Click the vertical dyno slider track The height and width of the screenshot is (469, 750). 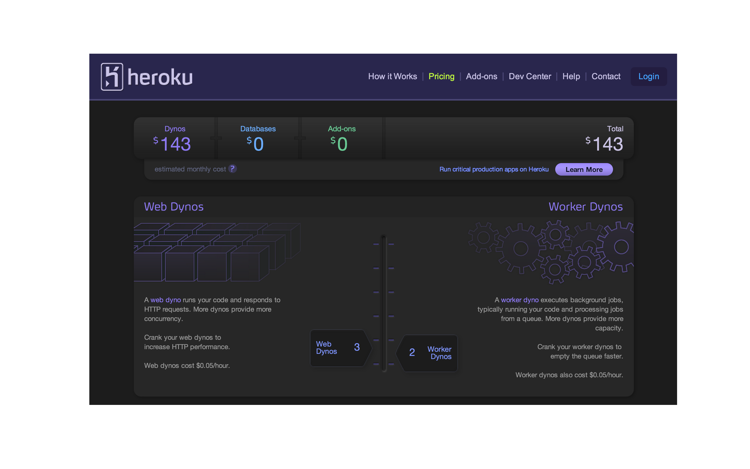pos(384,304)
